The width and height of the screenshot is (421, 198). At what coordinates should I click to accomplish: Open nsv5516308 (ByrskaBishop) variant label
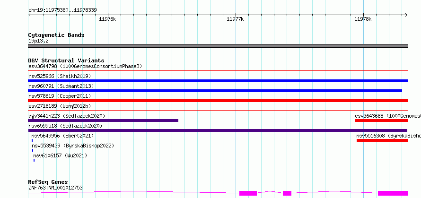coord(388,136)
